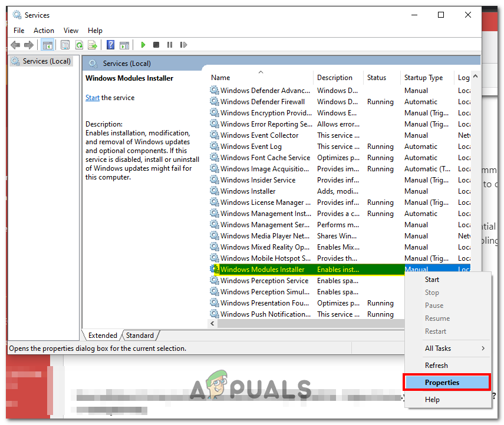The image size is (504, 425).
Task: Sort by the Status column header
Action: coord(382,77)
